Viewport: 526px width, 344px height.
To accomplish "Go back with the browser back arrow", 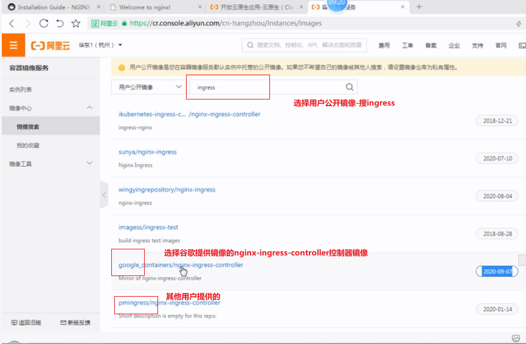I will click(x=12, y=24).
